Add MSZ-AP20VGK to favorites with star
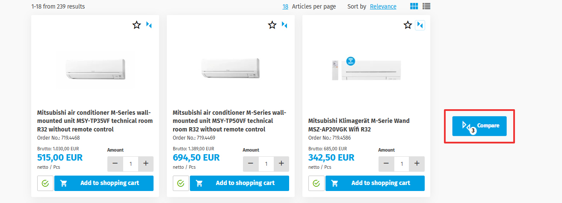The image size is (562, 203). click(408, 25)
